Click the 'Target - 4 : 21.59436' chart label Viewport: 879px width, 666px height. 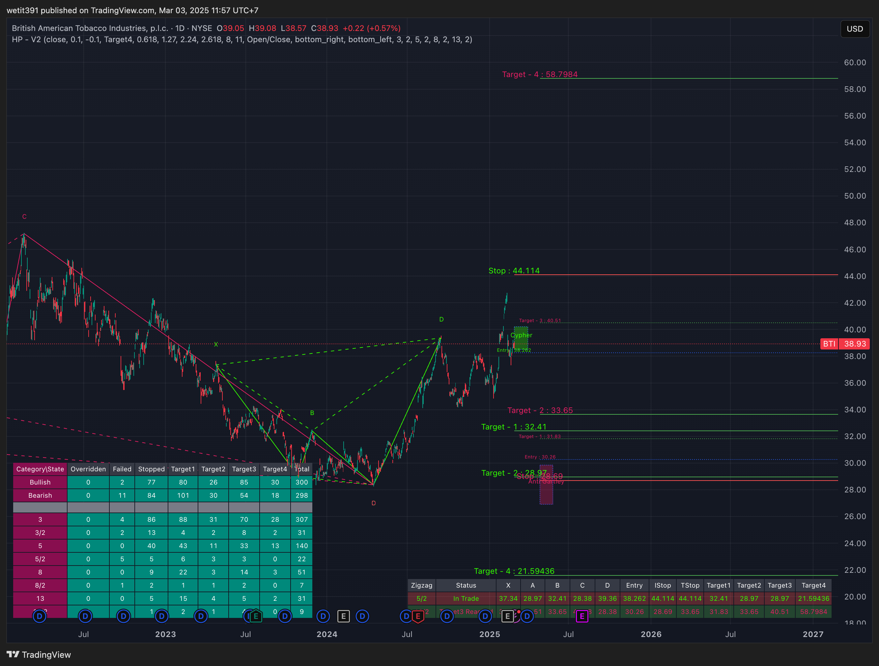(514, 571)
